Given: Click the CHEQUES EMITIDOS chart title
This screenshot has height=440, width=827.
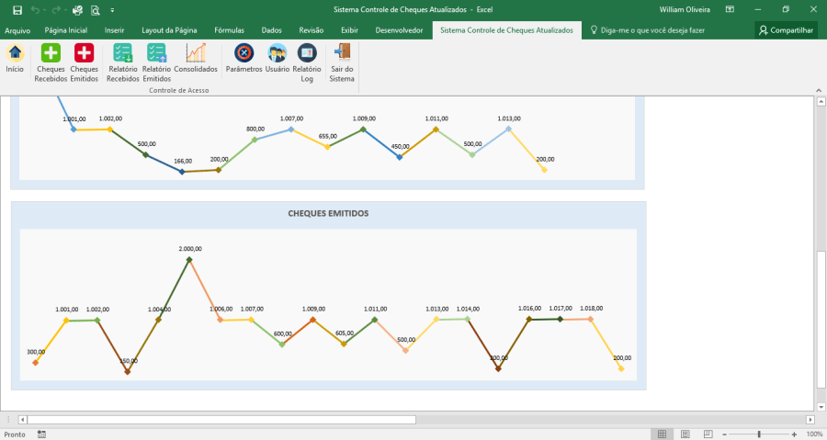Looking at the screenshot, I should [328, 213].
